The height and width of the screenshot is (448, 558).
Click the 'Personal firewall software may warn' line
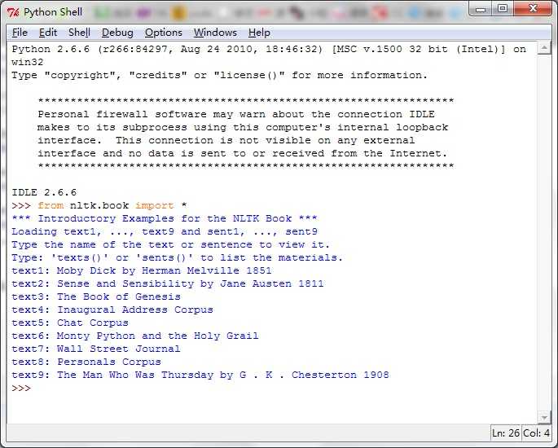coord(236,114)
